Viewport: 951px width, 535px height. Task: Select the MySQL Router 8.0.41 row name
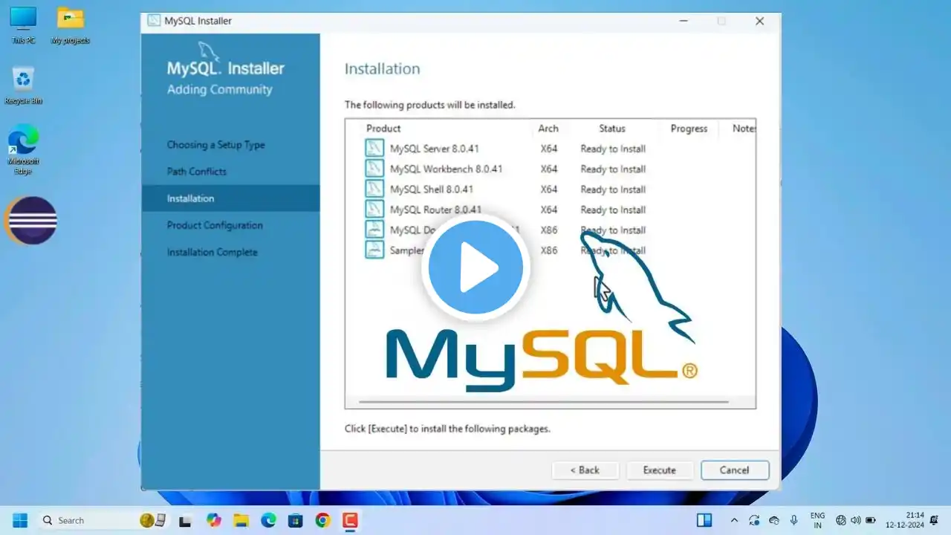[x=435, y=210]
